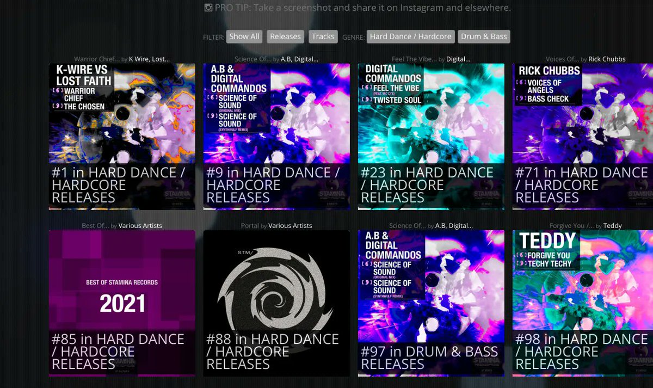Click the 'K Wire, Lost...' artist link

pyautogui.click(x=150, y=59)
